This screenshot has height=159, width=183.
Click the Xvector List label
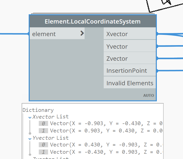click(50, 117)
